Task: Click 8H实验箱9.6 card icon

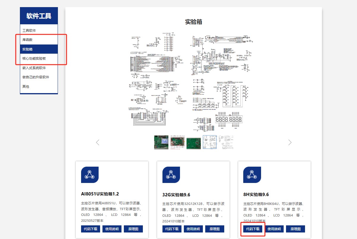Action: click(x=252, y=175)
